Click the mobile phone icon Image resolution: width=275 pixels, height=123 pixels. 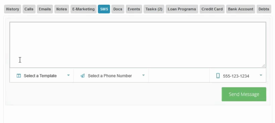point(218,76)
